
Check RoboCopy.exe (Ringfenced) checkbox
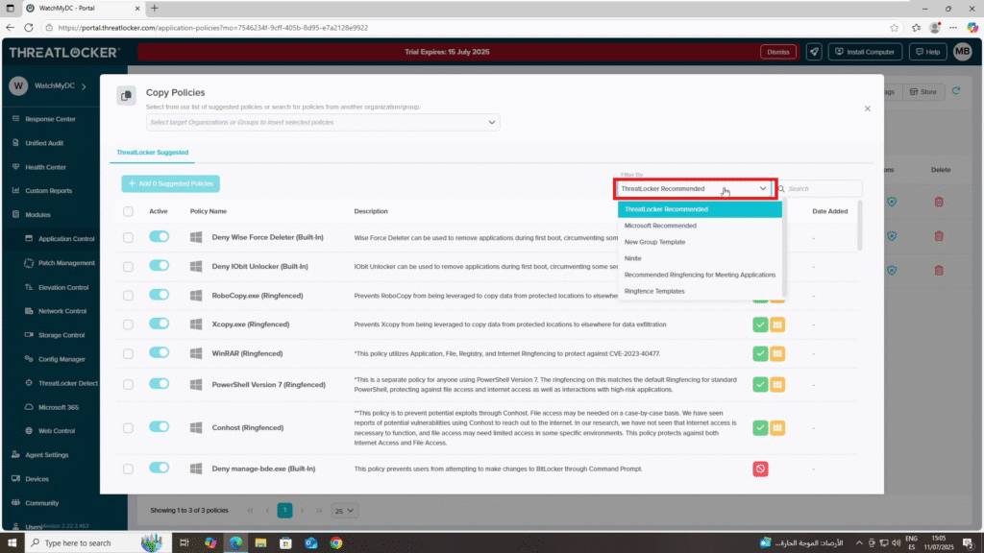(x=128, y=296)
